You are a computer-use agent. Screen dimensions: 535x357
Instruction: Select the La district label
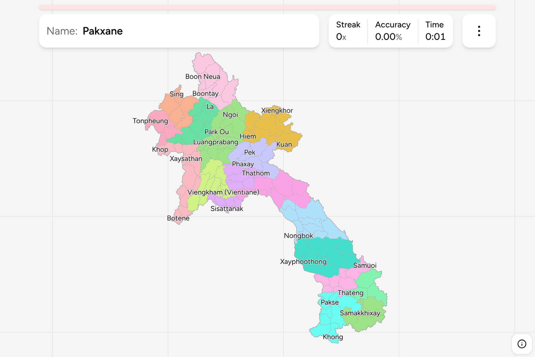pos(210,107)
